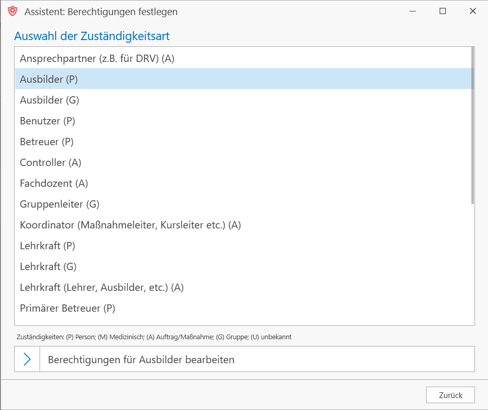Select Gruppenleiter (G) list item
The height and width of the screenshot is (410, 488).
(x=243, y=204)
